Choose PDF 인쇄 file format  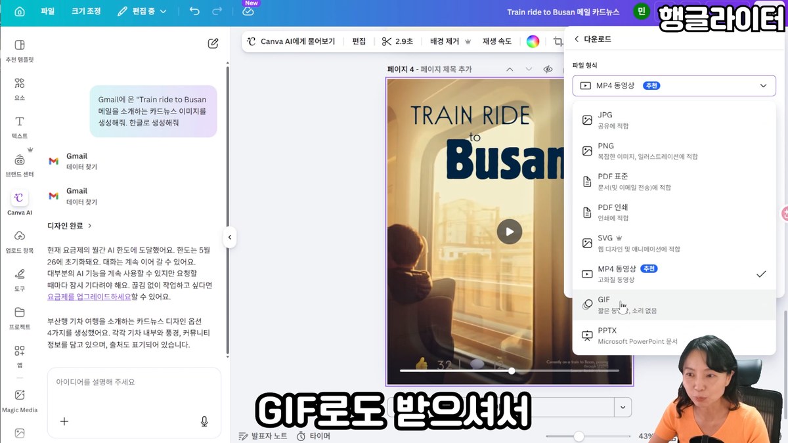pyautogui.click(x=674, y=213)
